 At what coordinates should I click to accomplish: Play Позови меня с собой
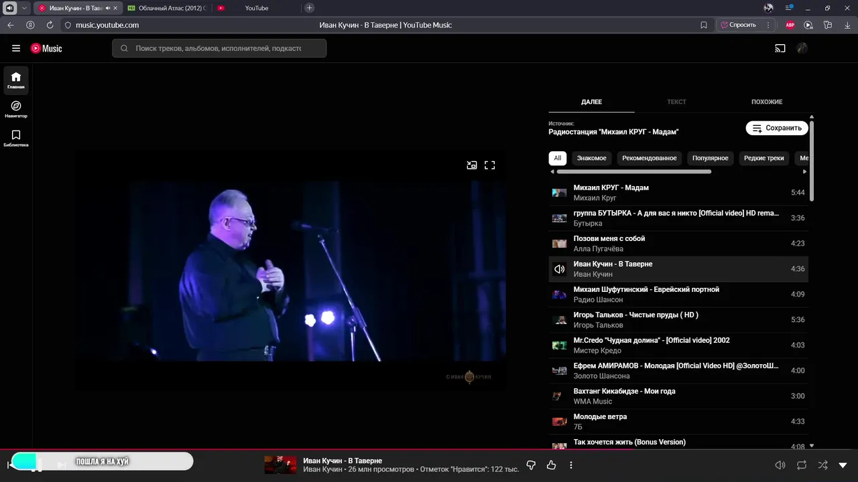(678, 244)
